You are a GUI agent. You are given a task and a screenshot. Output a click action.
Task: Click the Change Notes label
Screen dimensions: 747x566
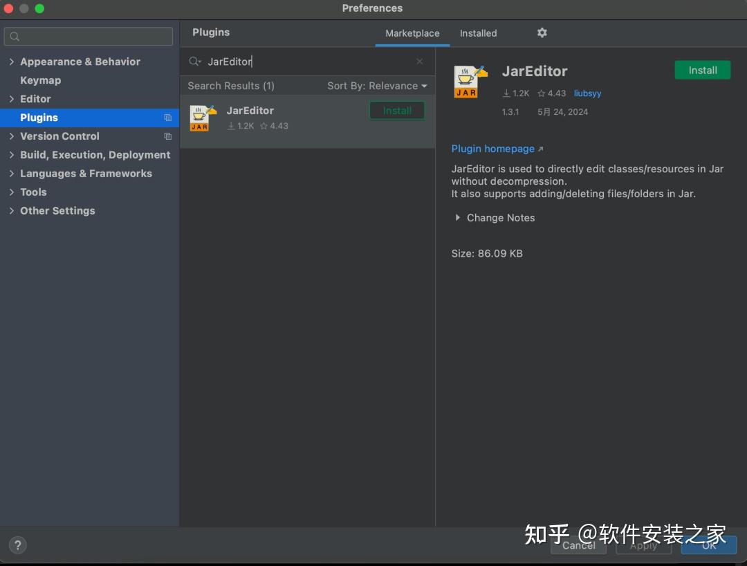pos(501,218)
